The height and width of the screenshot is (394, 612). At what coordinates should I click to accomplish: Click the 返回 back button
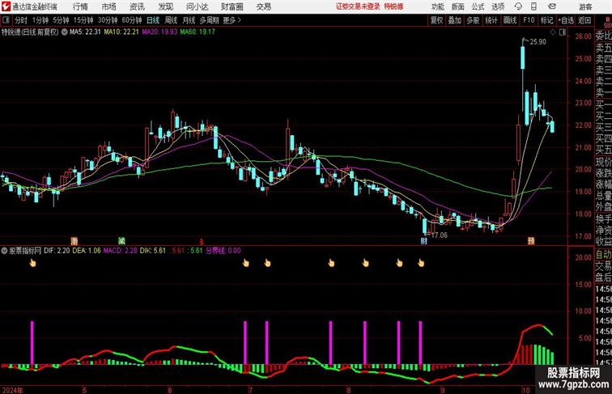[x=584, y=20]
